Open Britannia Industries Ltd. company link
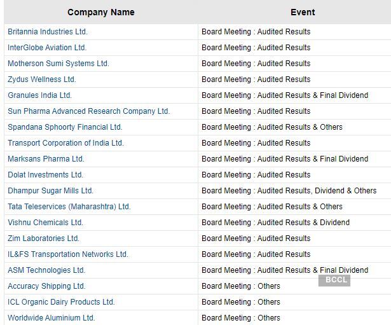Viewport: 391px width, 325px height. (48, 32)
